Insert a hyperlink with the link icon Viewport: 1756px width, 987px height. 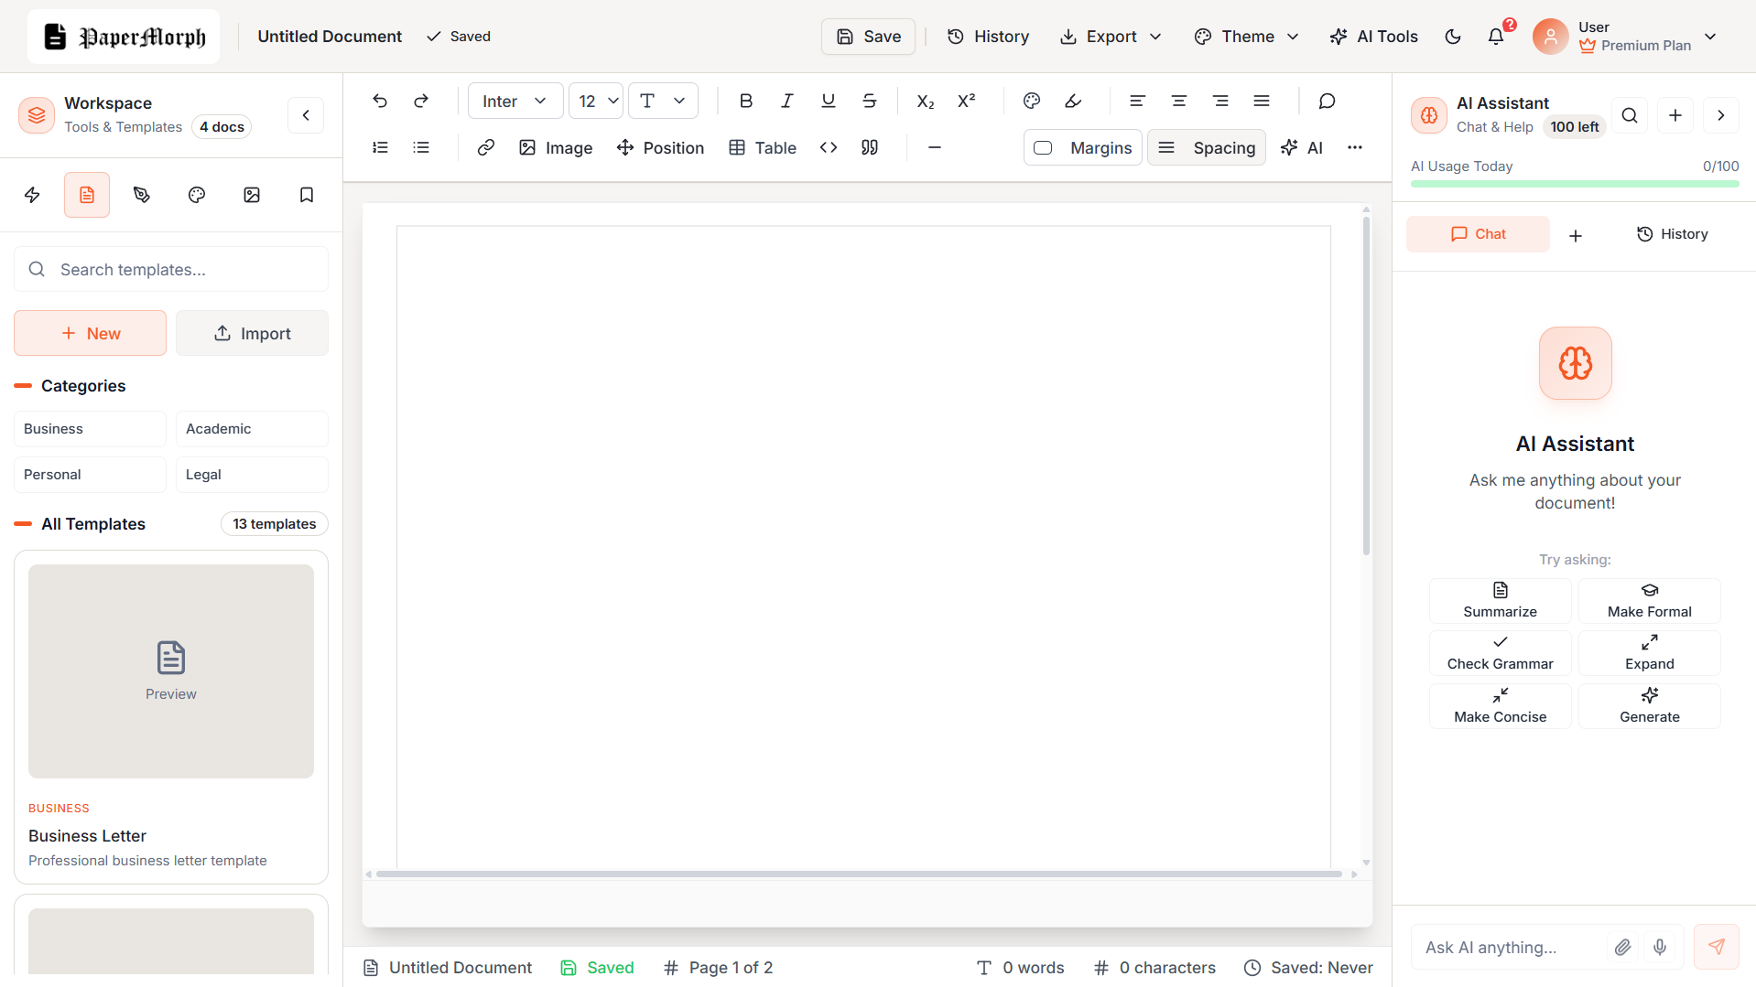(x=486, y=147)
